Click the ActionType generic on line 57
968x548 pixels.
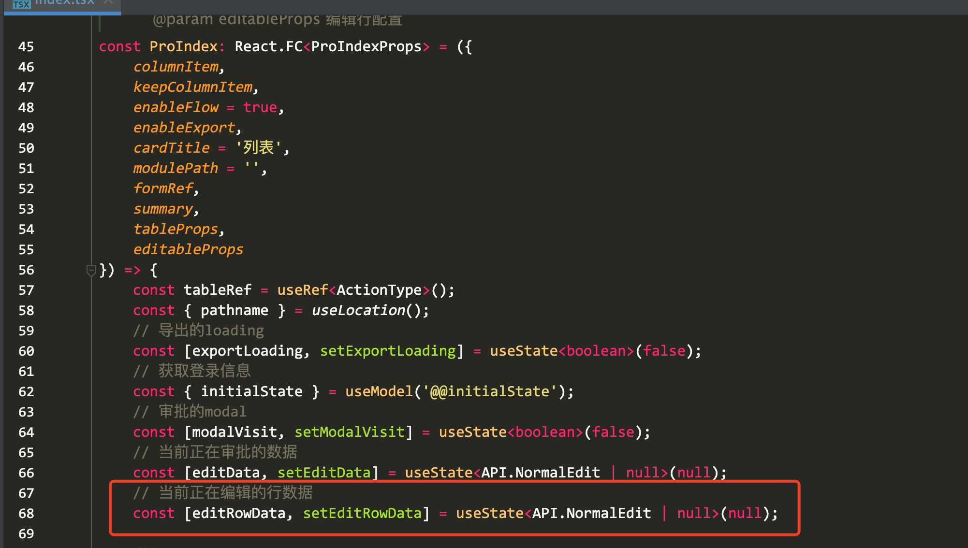(380, 289)
